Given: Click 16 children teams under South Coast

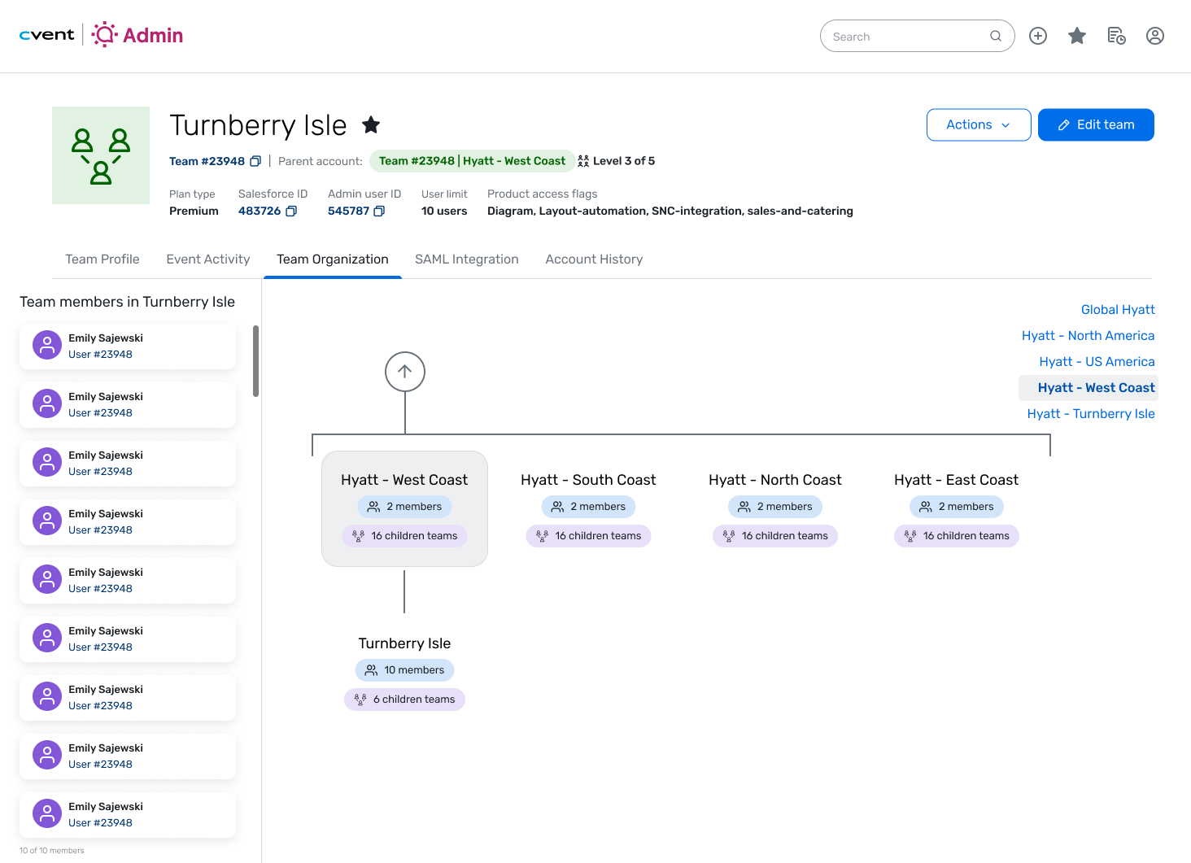Looking at the screenshot, I should pyautogui.click(x=588, y=536).
